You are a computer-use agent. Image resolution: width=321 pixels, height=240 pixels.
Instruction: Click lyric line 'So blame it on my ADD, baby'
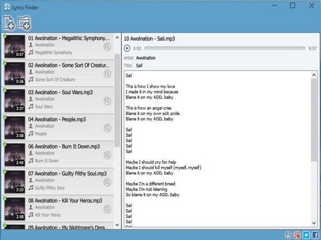pyautogui.click(x=152, y=195)
